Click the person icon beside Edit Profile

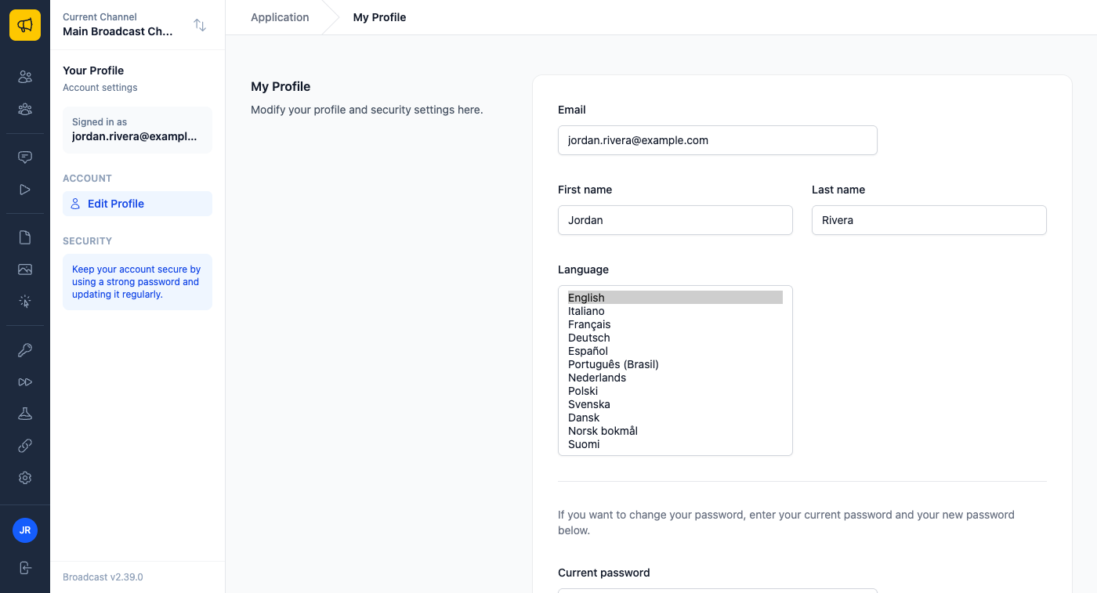pos(75,204)
